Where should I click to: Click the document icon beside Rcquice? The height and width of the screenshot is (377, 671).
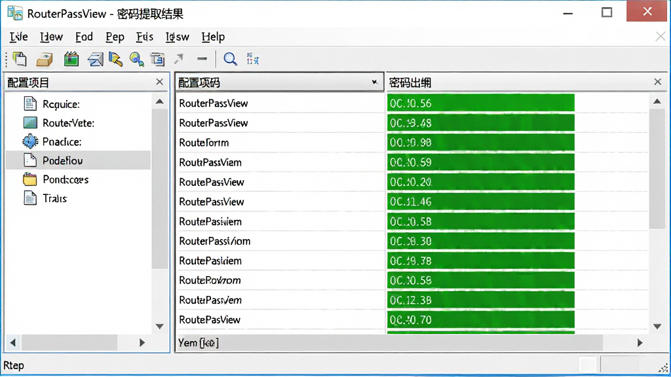30,104
